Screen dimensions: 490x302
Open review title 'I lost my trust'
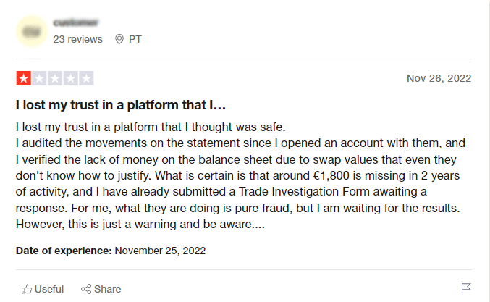click(x=121, y=105)
